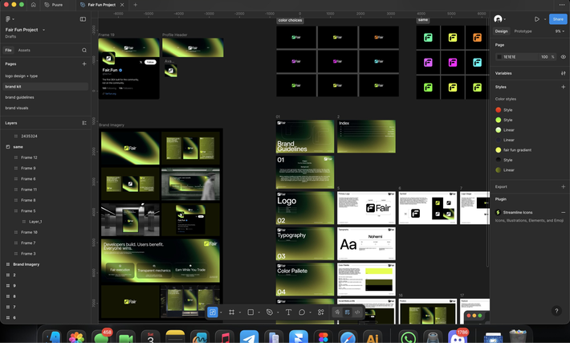
Task: Toggle page background color visibility eye
Action: pyautogui.click(x=564, y=57)
